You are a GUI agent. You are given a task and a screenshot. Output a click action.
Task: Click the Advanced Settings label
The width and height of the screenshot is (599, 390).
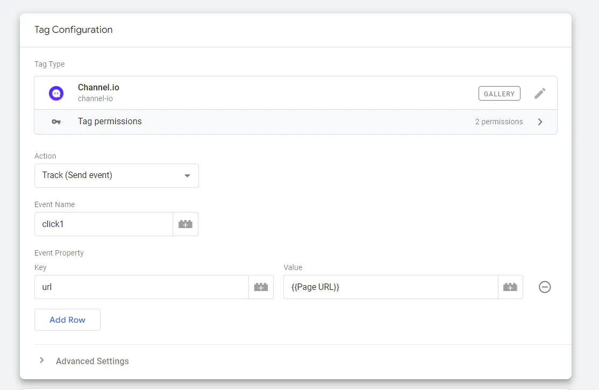click(92, 361)
